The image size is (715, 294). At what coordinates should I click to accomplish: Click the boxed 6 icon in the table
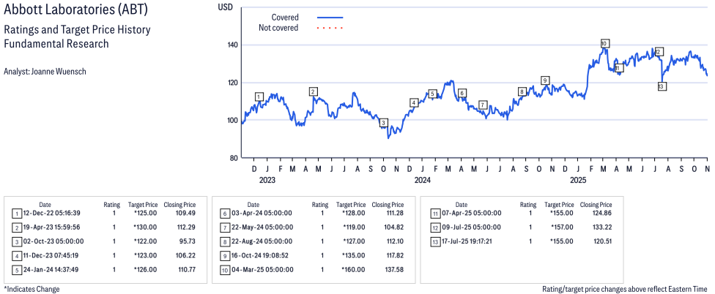[x=225, y=214]
